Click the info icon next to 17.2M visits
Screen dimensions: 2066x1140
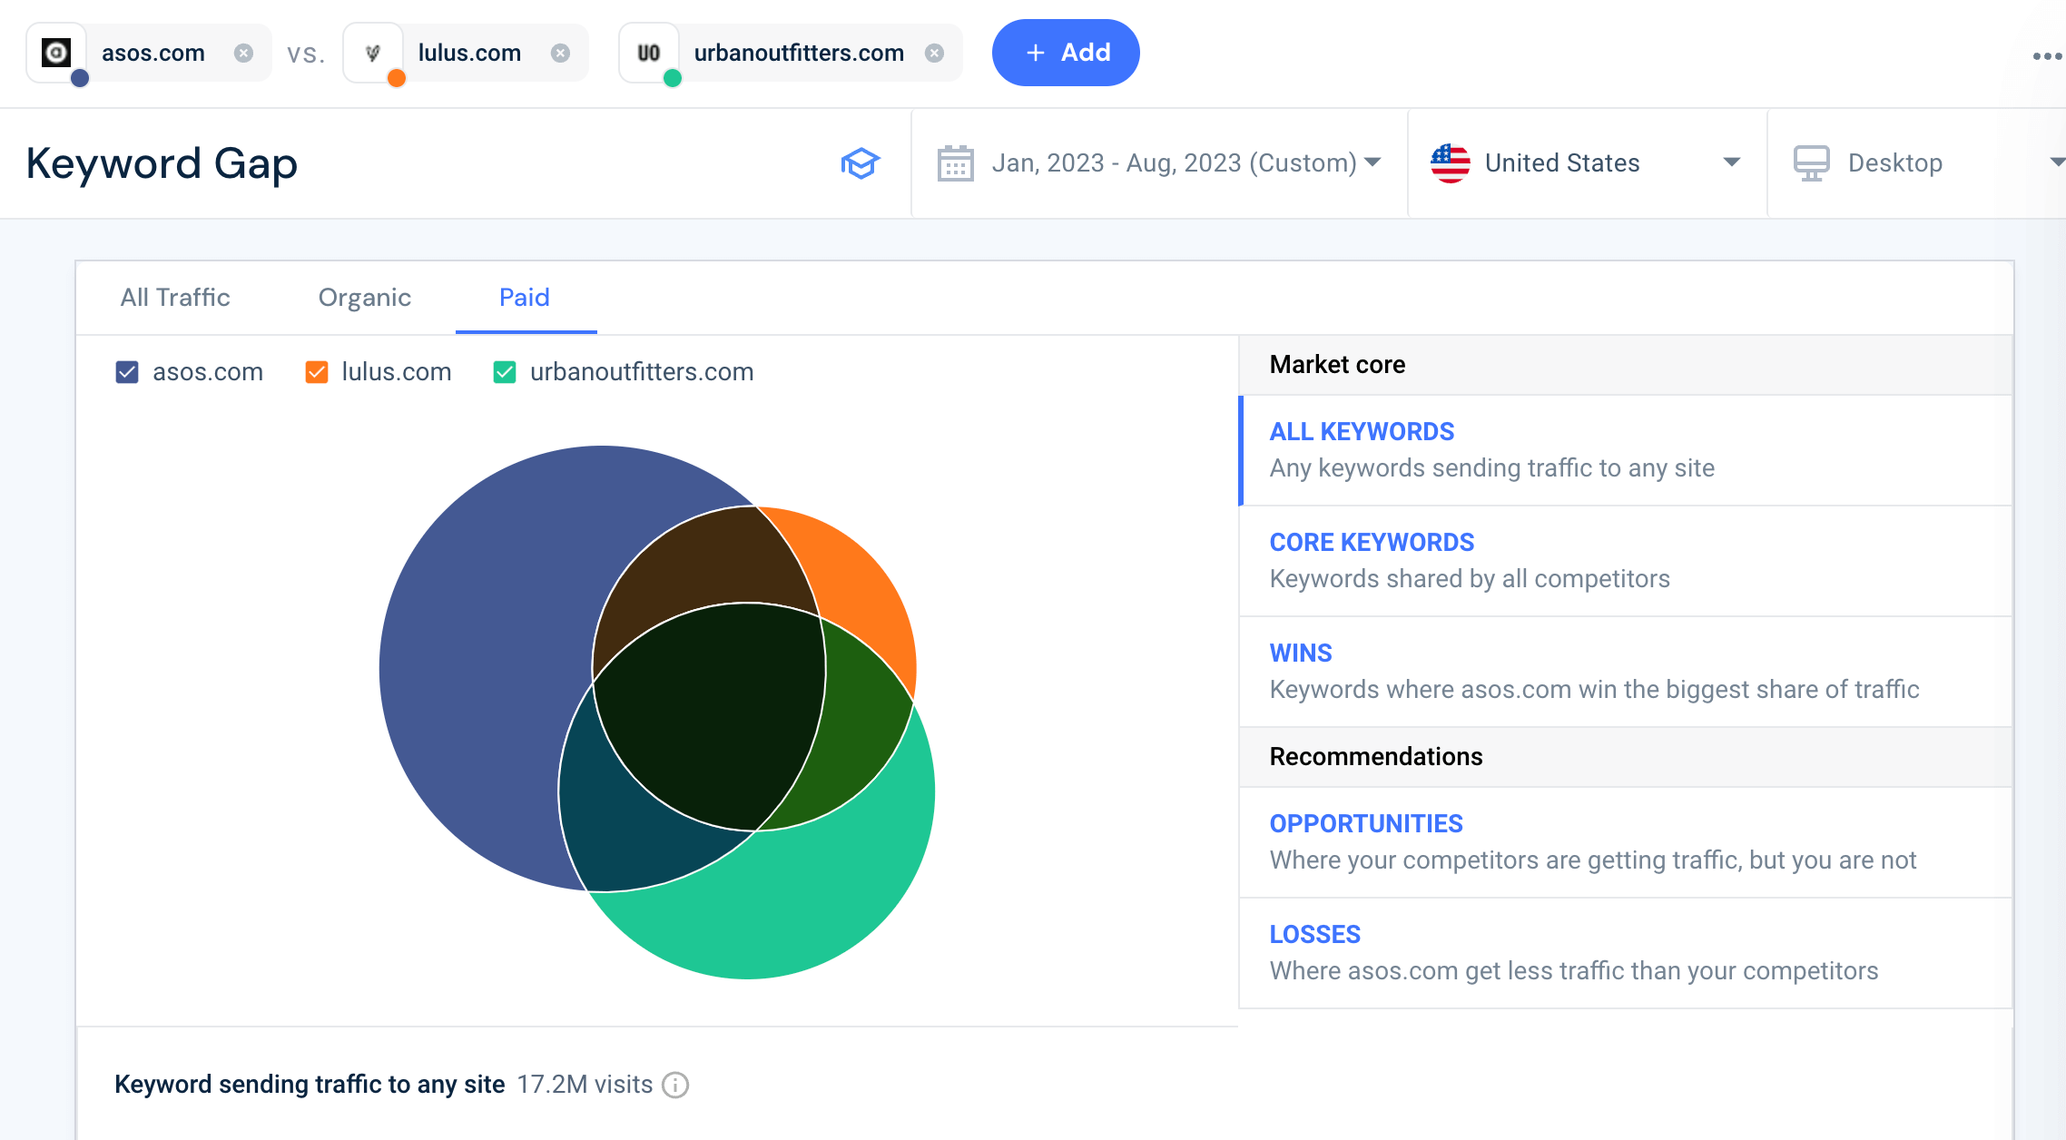tap(675, 1085)
